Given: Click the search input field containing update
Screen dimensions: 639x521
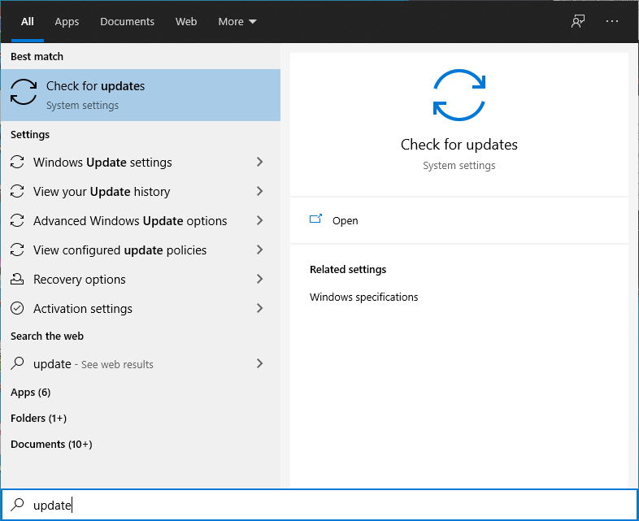Looking at the screenshot, I should (319, 505).
